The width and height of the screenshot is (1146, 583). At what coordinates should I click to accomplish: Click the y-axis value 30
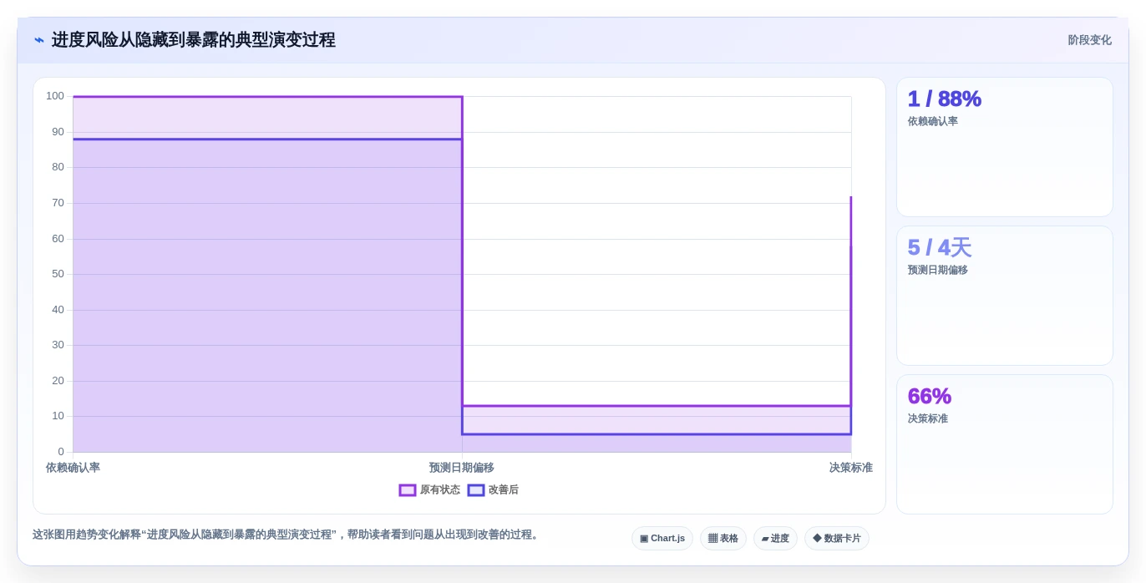58,345
